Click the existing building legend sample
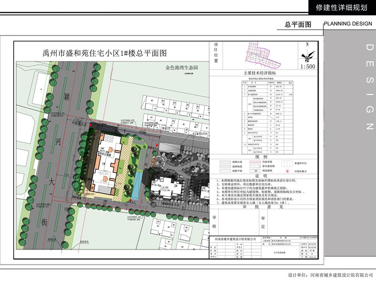The height and width of the screenshot is (282, 376). (x=254, y=167)
